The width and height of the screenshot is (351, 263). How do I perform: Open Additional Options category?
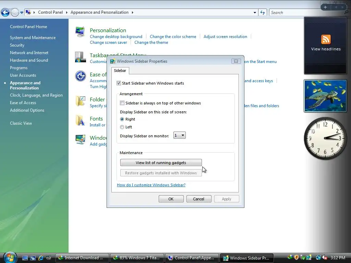27,110
